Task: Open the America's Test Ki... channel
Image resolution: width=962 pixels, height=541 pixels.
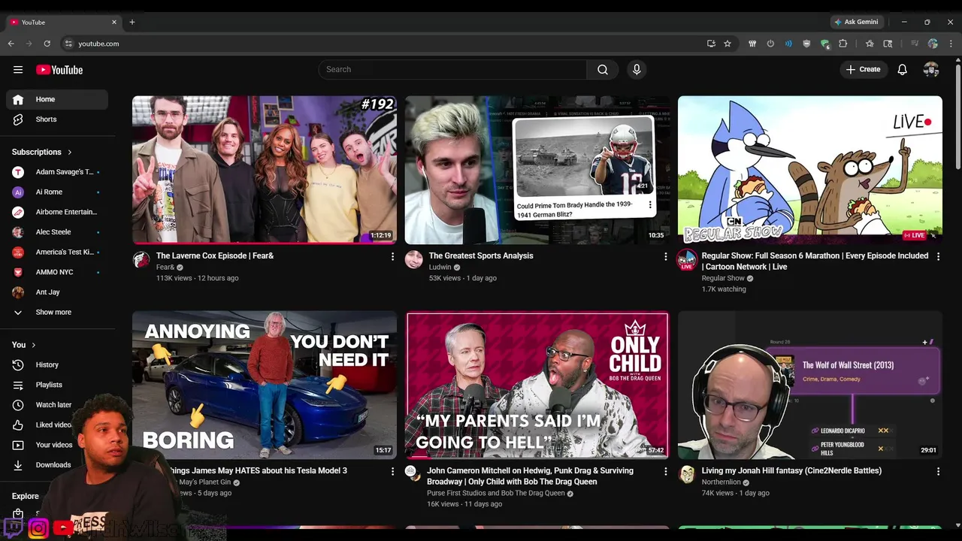Action: (x=57, y=252)
